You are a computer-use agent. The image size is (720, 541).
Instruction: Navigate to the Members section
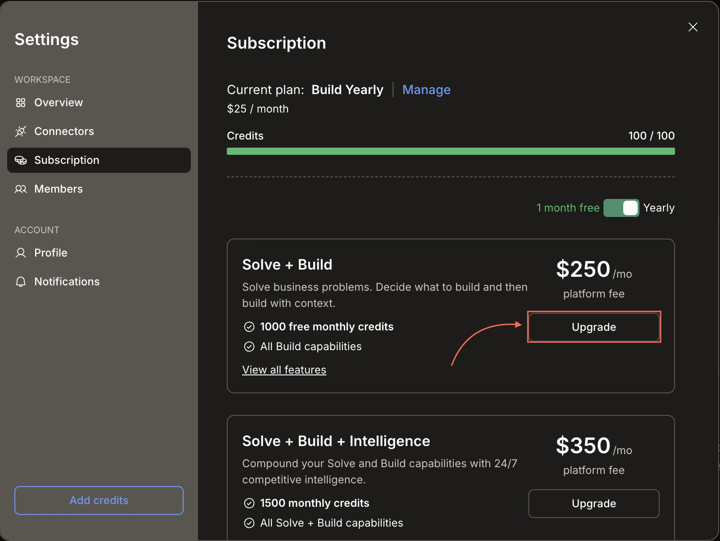[58, 189]
